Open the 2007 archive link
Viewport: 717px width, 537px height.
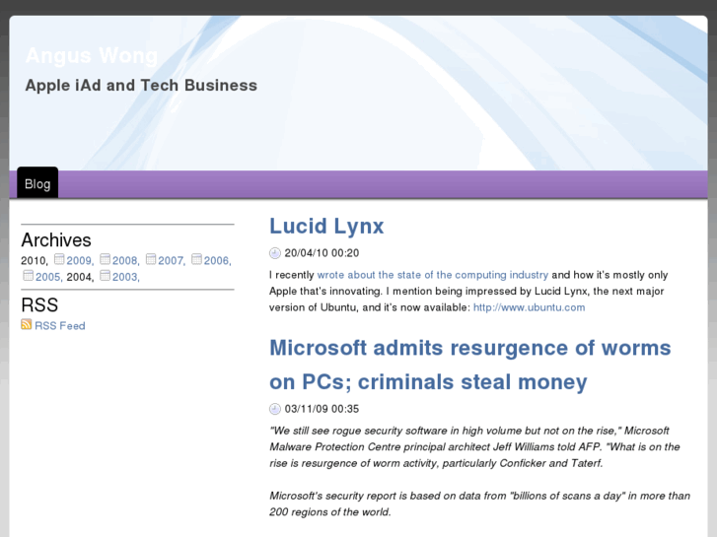tap(172, 260)
